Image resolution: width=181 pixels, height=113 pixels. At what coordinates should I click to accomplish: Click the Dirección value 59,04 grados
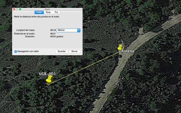click(57, 37)
